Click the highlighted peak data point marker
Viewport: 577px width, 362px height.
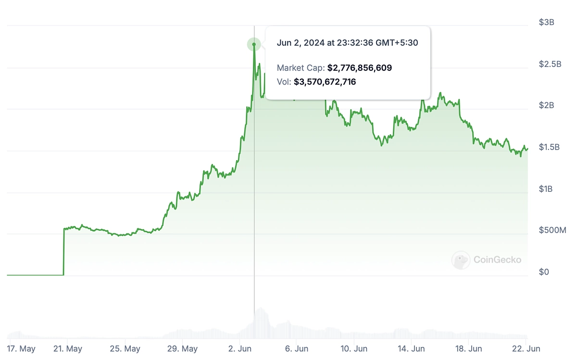pyautogui.click(x=254, y=45)
